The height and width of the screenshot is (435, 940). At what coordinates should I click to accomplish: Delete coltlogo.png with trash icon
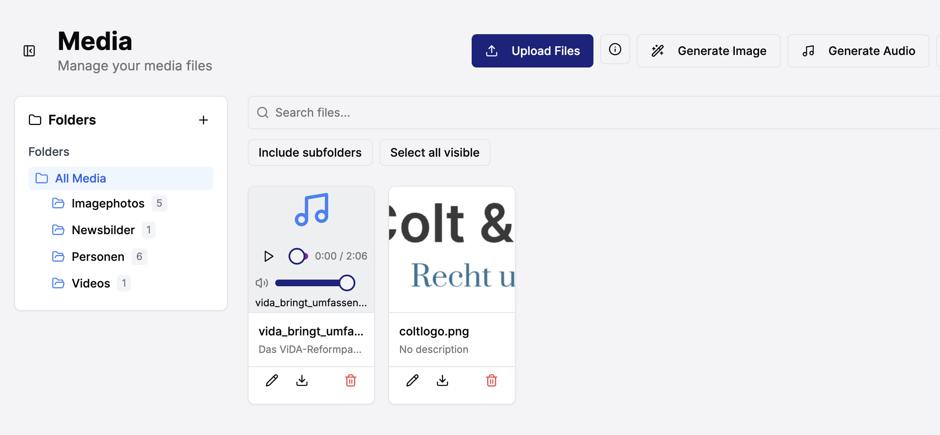coord(492,380)
